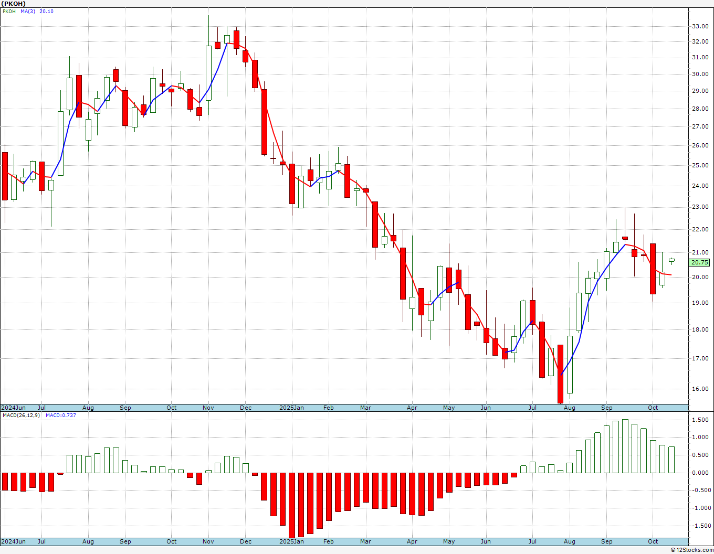
Task: Click the PKOH legend label
Action: 9,12
